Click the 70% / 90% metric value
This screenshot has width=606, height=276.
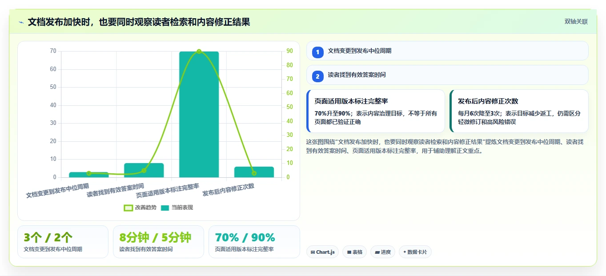coord(245,237)
